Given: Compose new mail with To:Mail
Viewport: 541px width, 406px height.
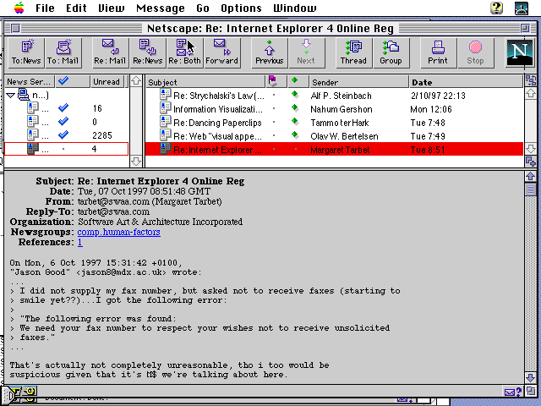Looking at the screenshot, I should pos(63,52).
